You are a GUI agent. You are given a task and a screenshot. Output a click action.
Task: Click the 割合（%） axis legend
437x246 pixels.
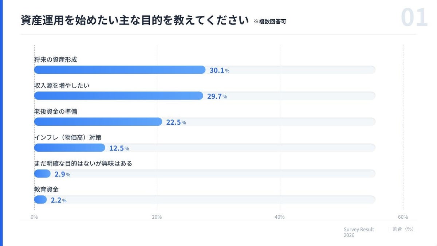coord(403,229)
